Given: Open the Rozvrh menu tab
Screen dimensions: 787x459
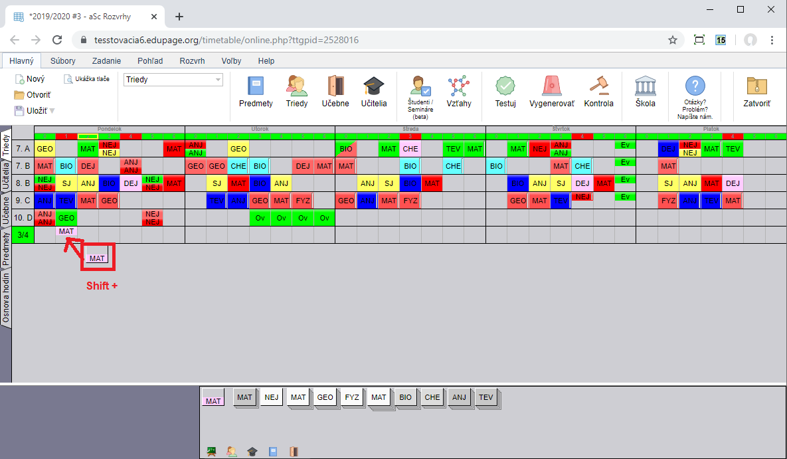Looking at the screenshot, I should [x=192, y=60].
